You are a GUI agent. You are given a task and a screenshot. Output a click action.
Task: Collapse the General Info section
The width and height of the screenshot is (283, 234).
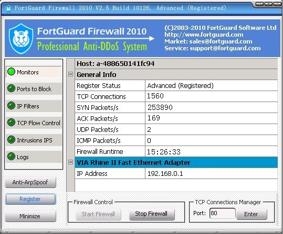(x=70, y=74)
